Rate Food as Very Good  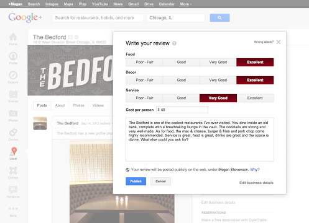coord(218,62)
